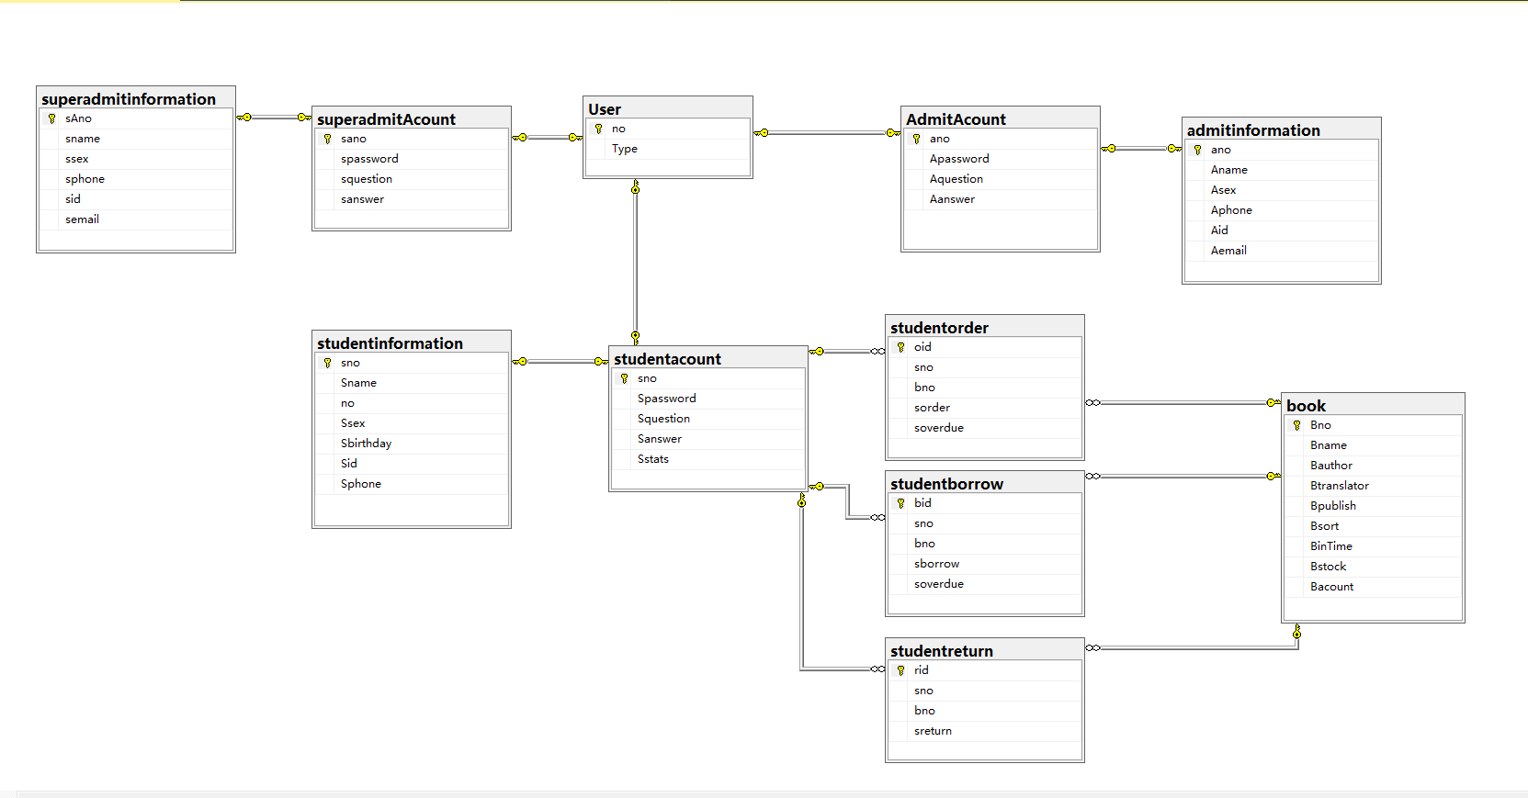The width and height of the screenshot is (1528, 798).
Task: Select the Aanswer column row
Action: 1001,199
